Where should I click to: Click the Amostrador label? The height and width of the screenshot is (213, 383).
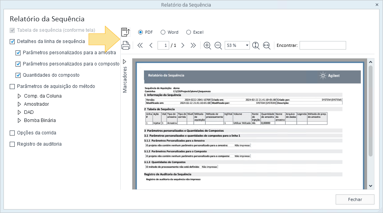[36, 104]
